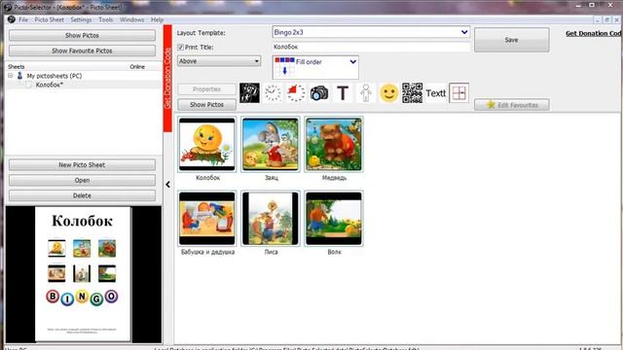Insert a clock picto from toolbar

(273, 93)
